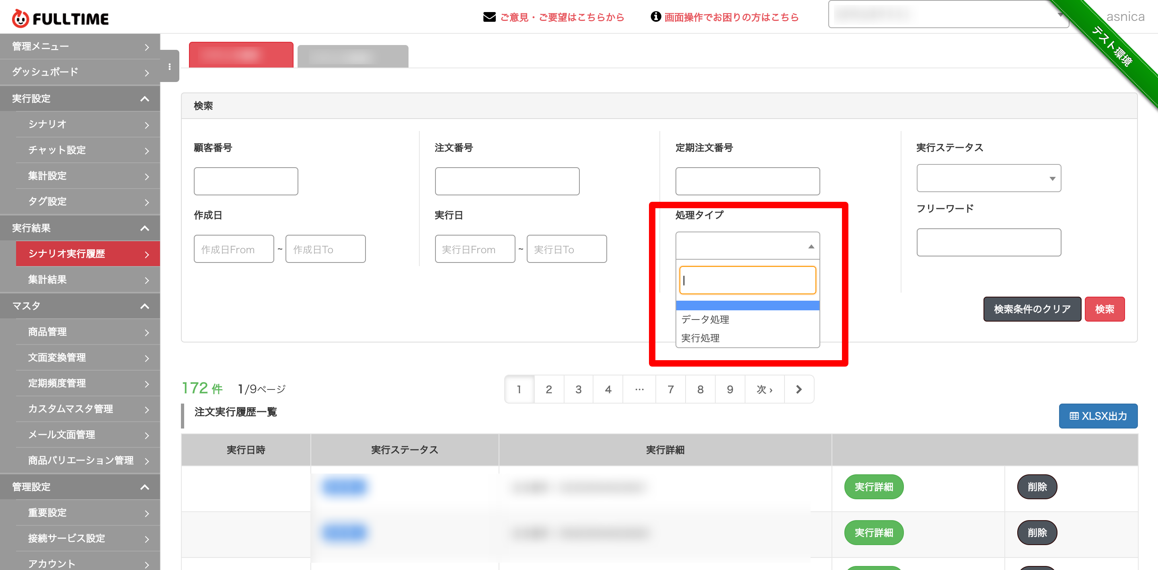Screen dimensions: 1158x570
Task: Click the last-page chevron arrow icon
Action: point(799,389)
